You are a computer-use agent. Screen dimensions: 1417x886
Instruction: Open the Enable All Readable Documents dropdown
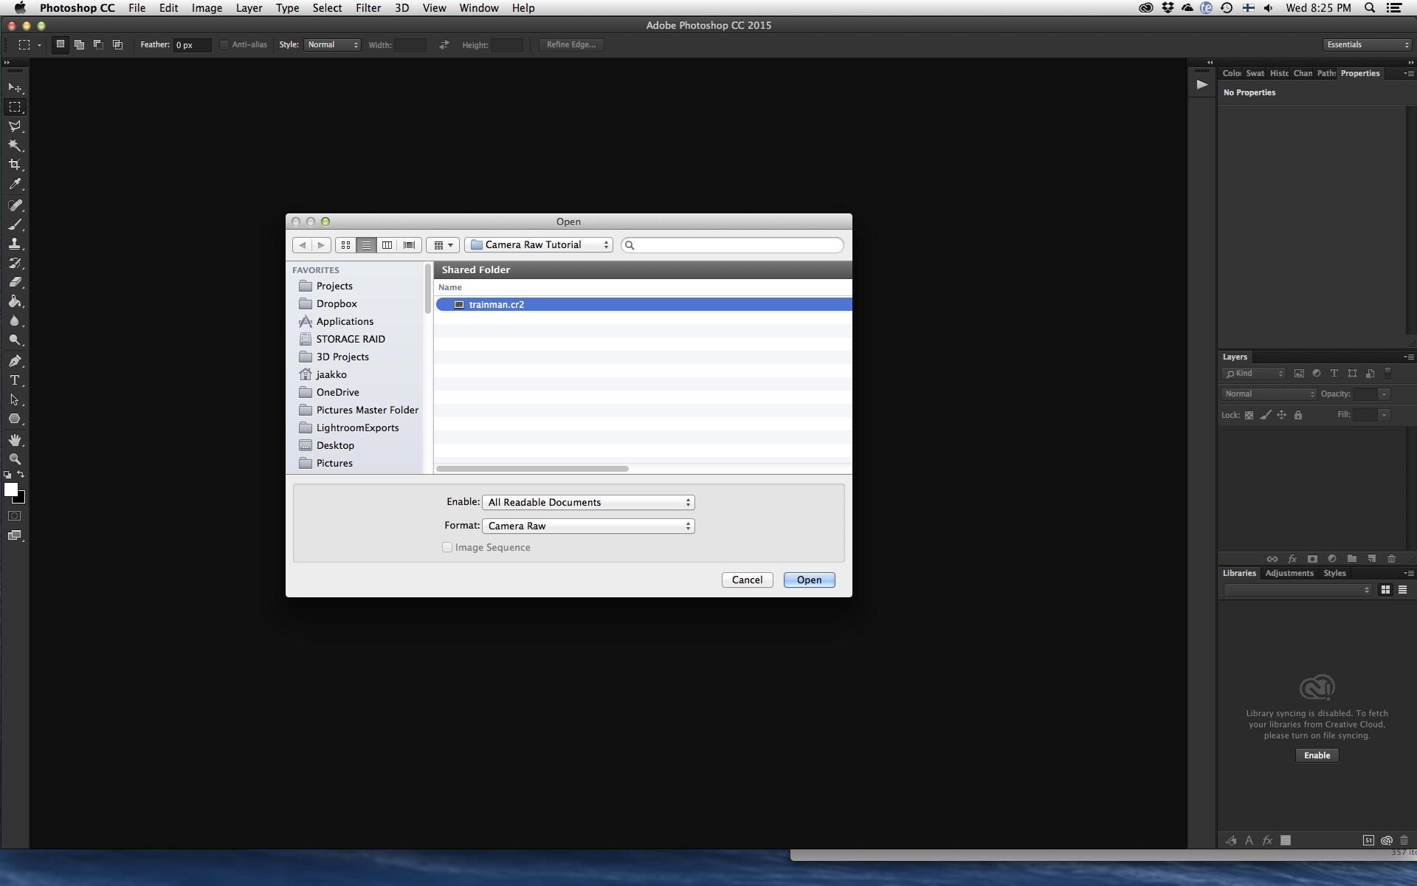pos(588,502)
